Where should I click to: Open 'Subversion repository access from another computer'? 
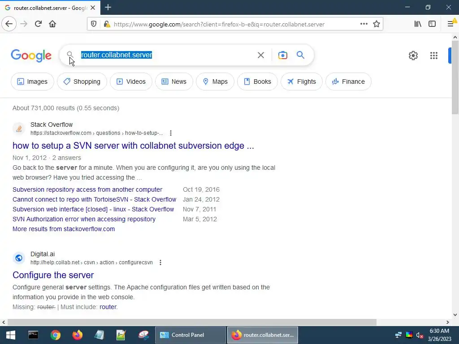[x=87, y=189]
